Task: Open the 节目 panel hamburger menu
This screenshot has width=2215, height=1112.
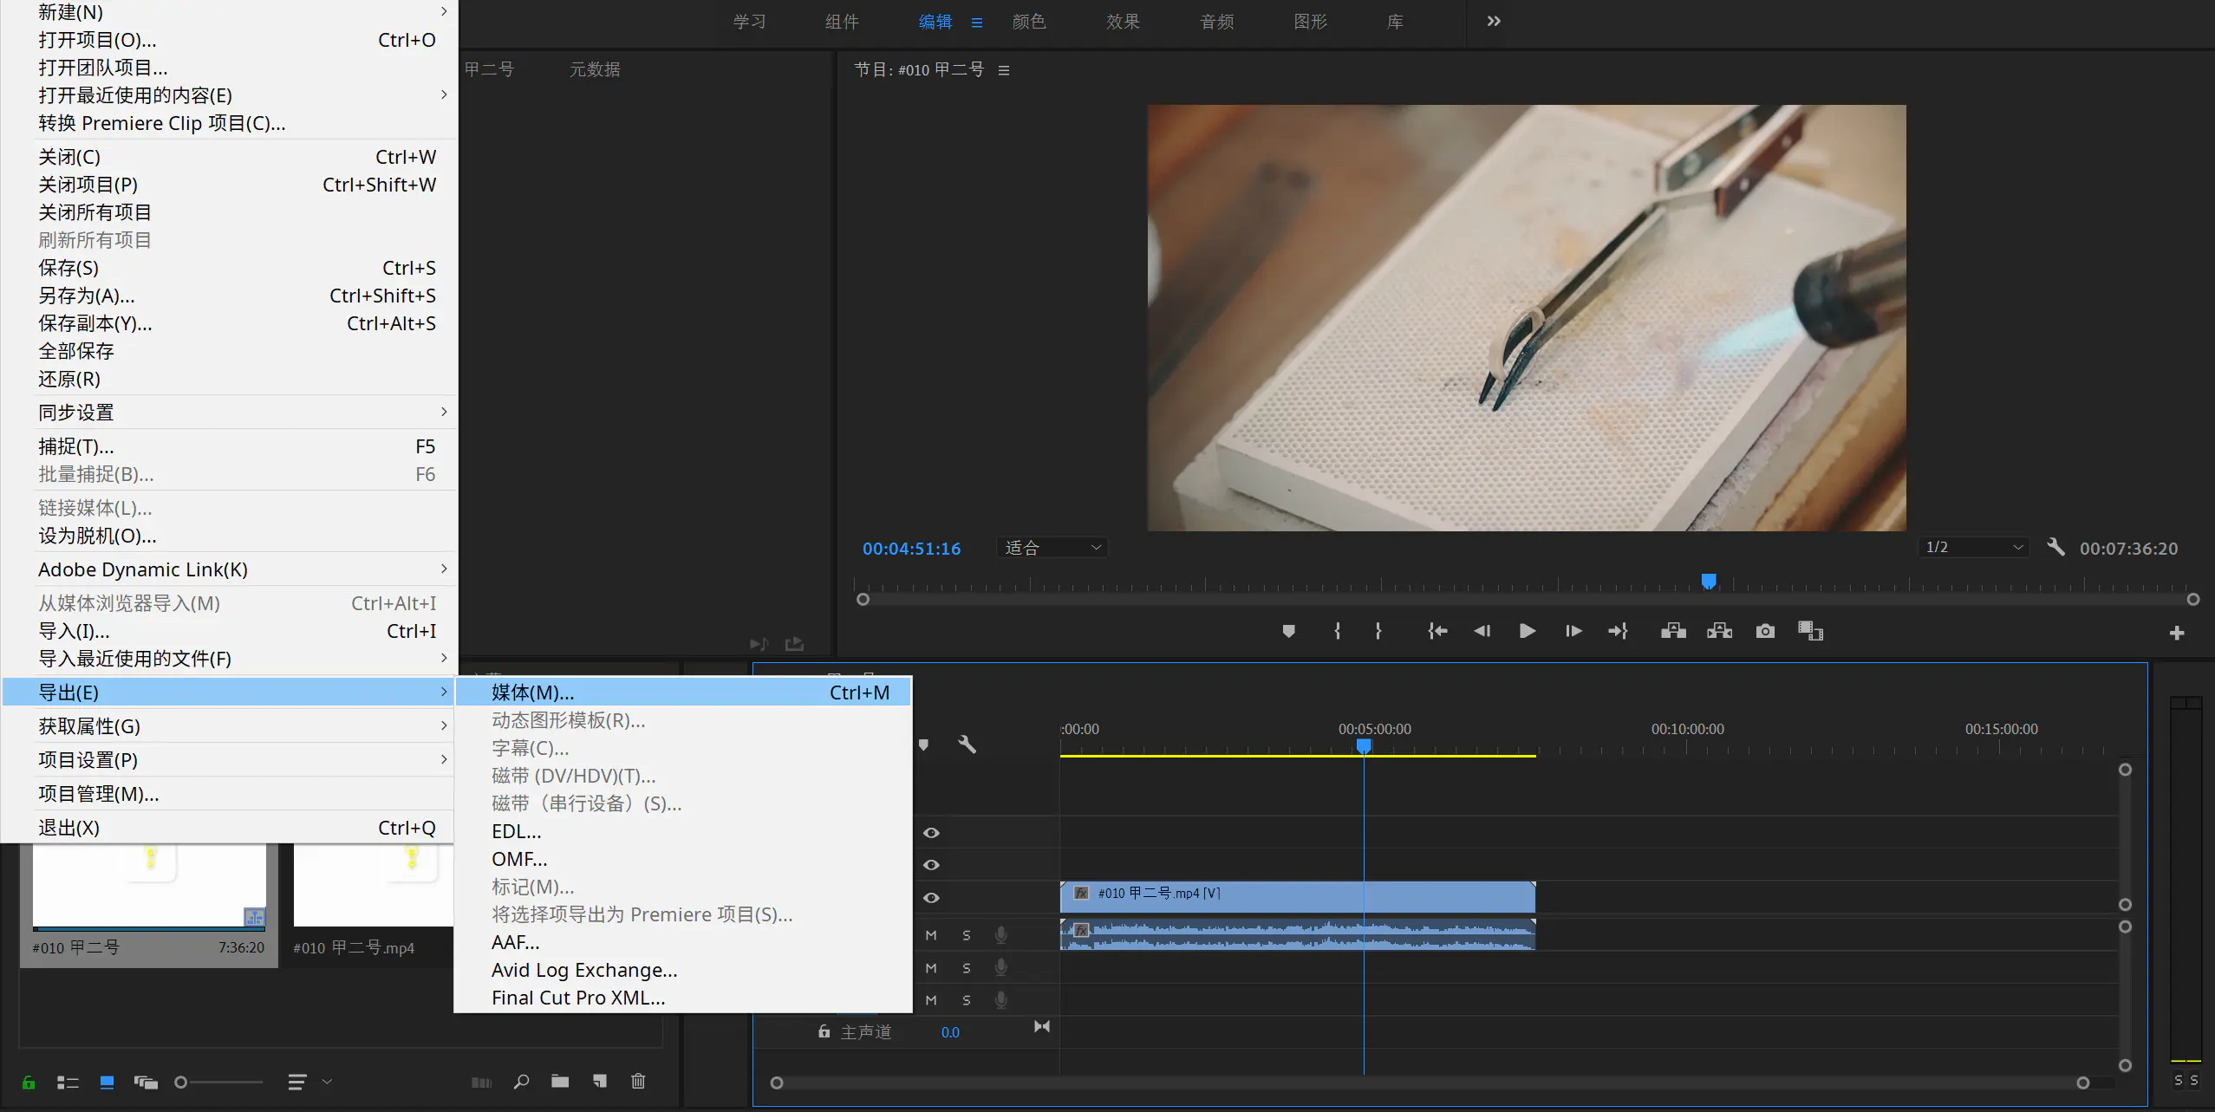Action: pyautogui.click(x=1004, y=70)
